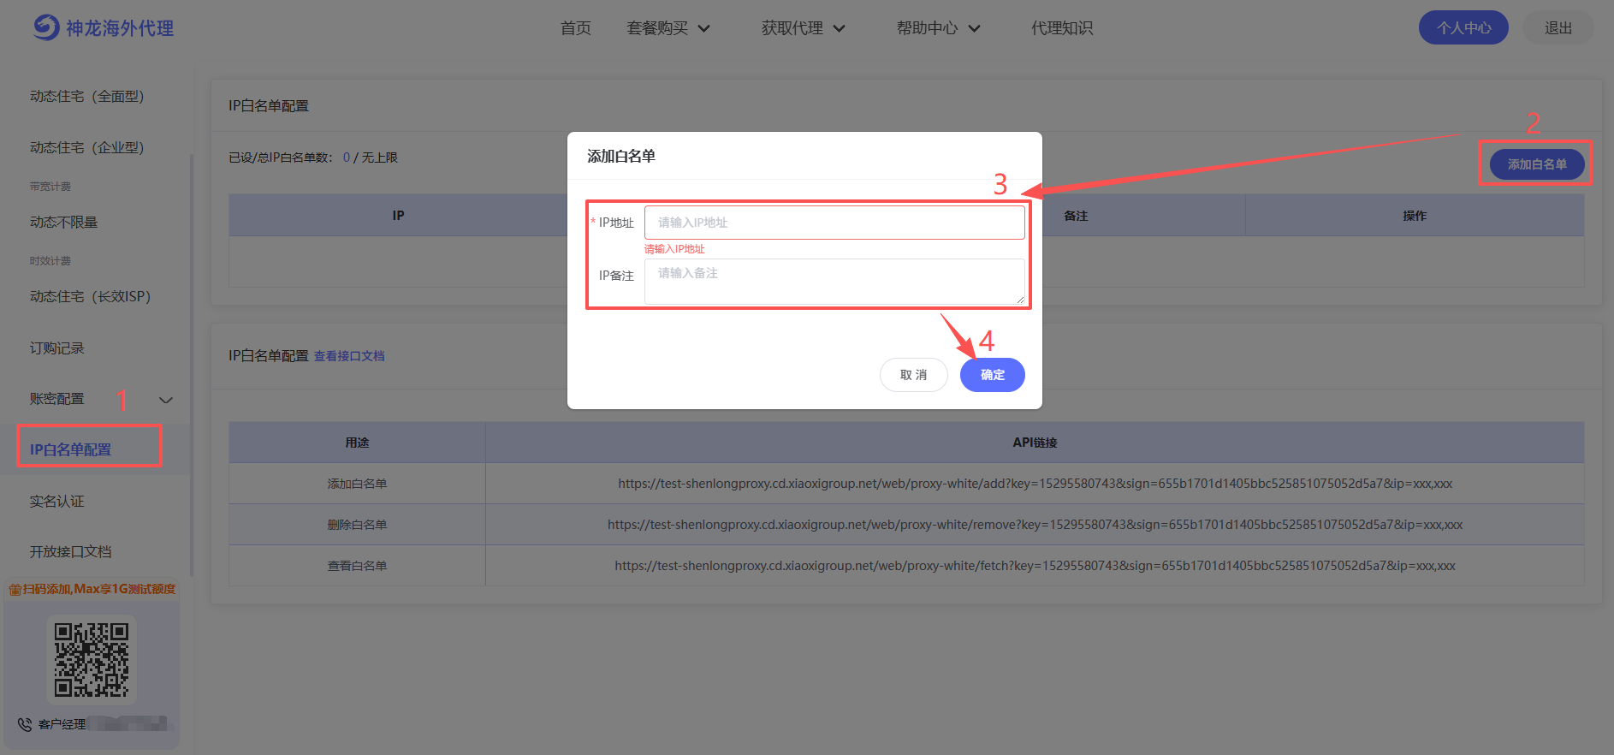
Task: Click the 个人中心 button
Action: pos(1463,28)
